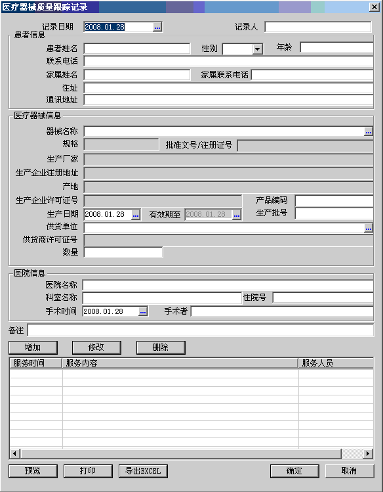Screen dimensions: 383x492
Task: Open the 有效期至 date picker button
Action: point(237,215)
